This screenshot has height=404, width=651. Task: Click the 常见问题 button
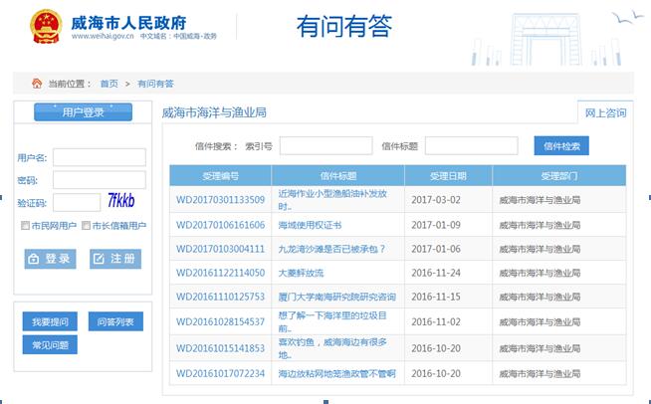(50, 345)
